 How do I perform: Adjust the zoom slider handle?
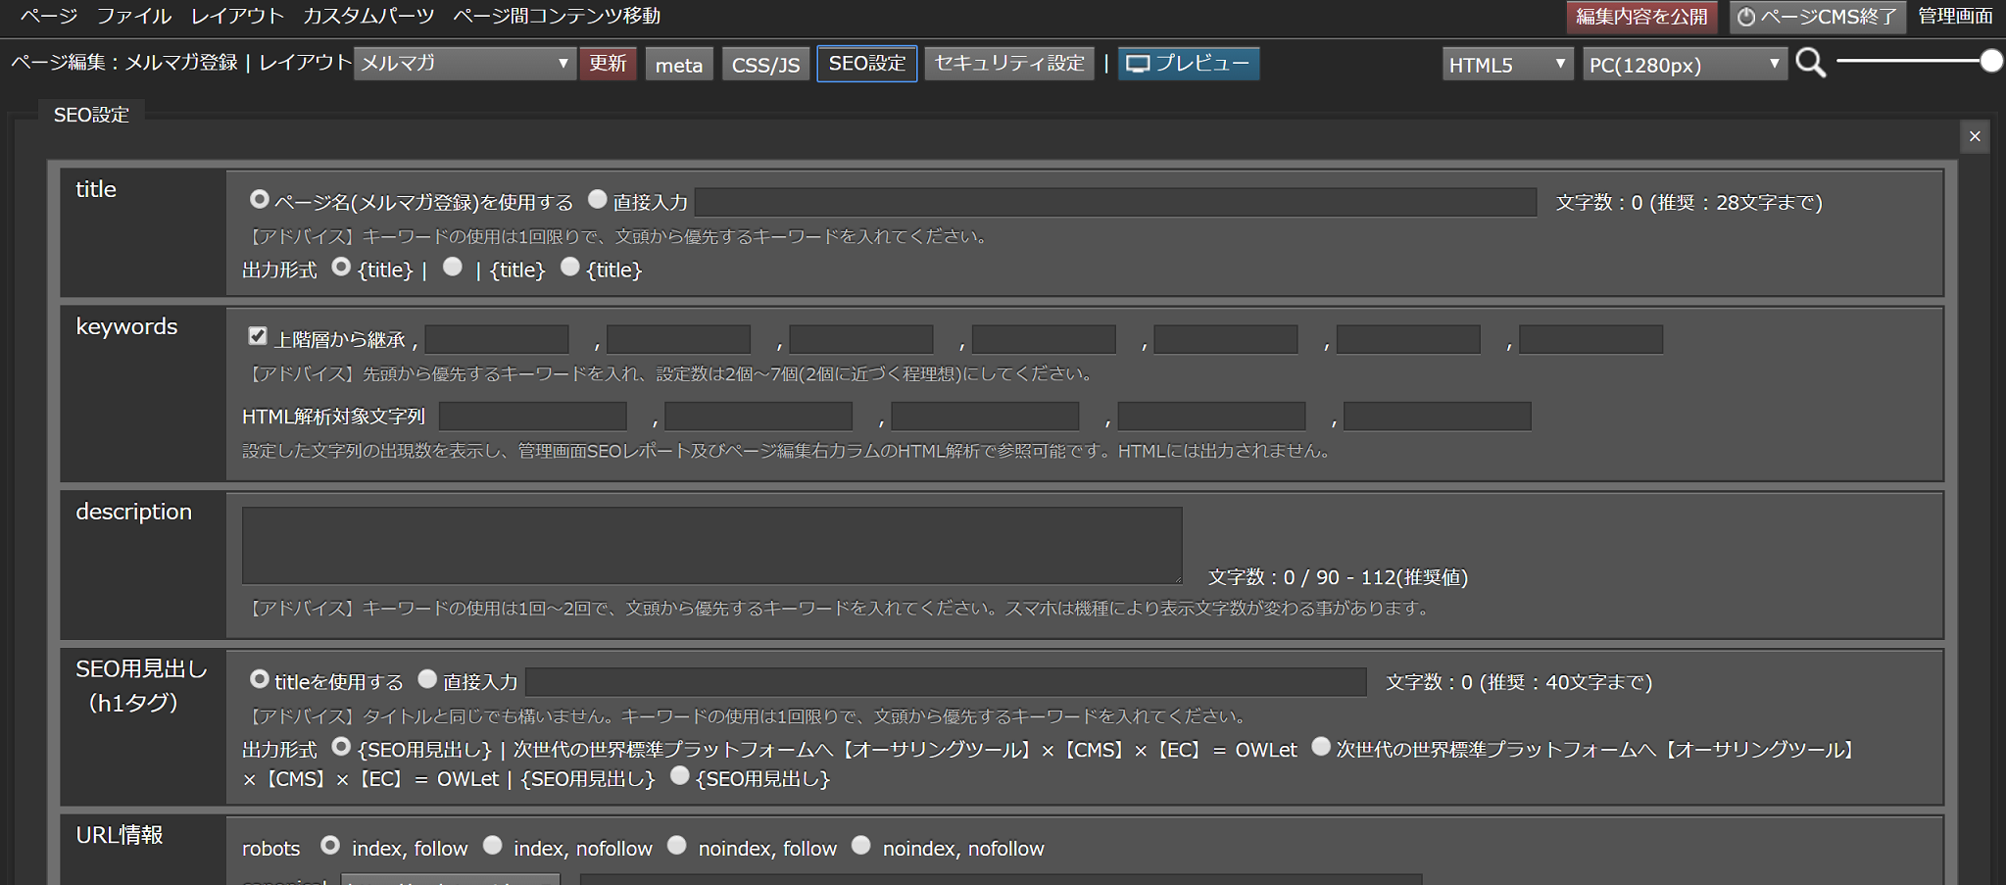coord(1991,61)
